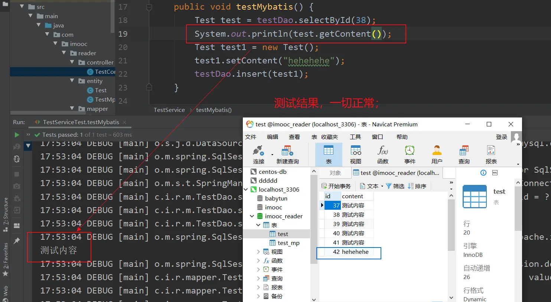Expand the 视图 node in Navicat tree

258,252
